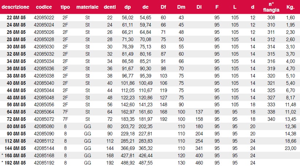The height and width of the screenshot is (166, 300).
Task: Select the 192 8M 85 description cell
Action: pos(14,163)
